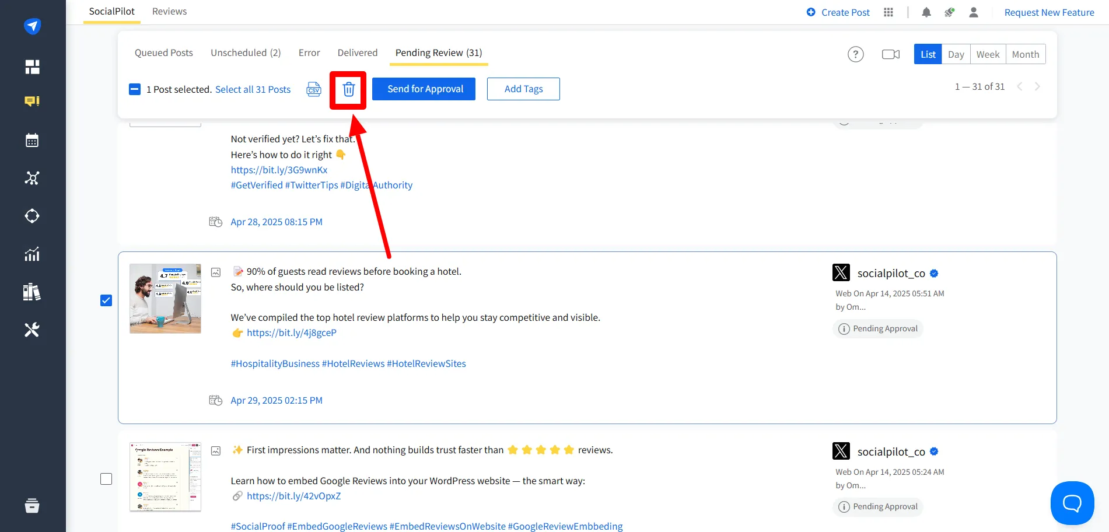
Task: Click the X logo on Google Reviews post
Action: 841,451
